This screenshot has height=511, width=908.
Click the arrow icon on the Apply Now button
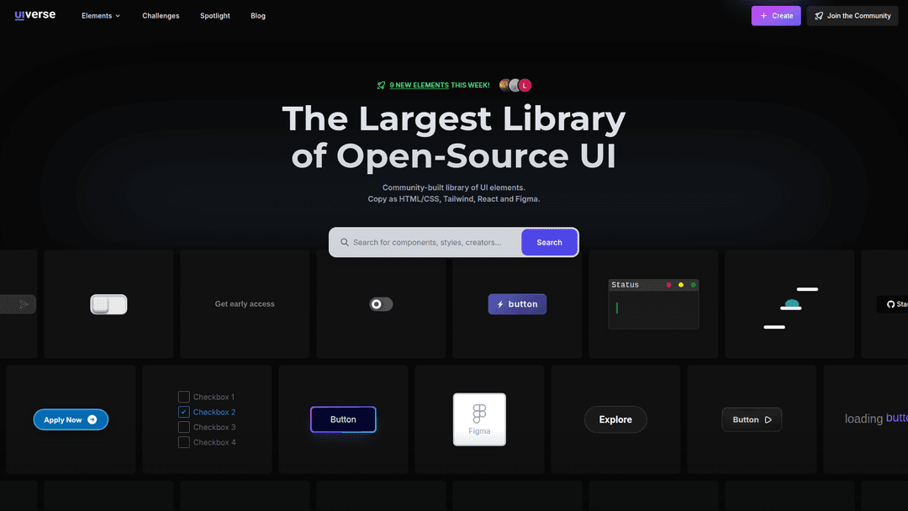[x=92, y=419]
